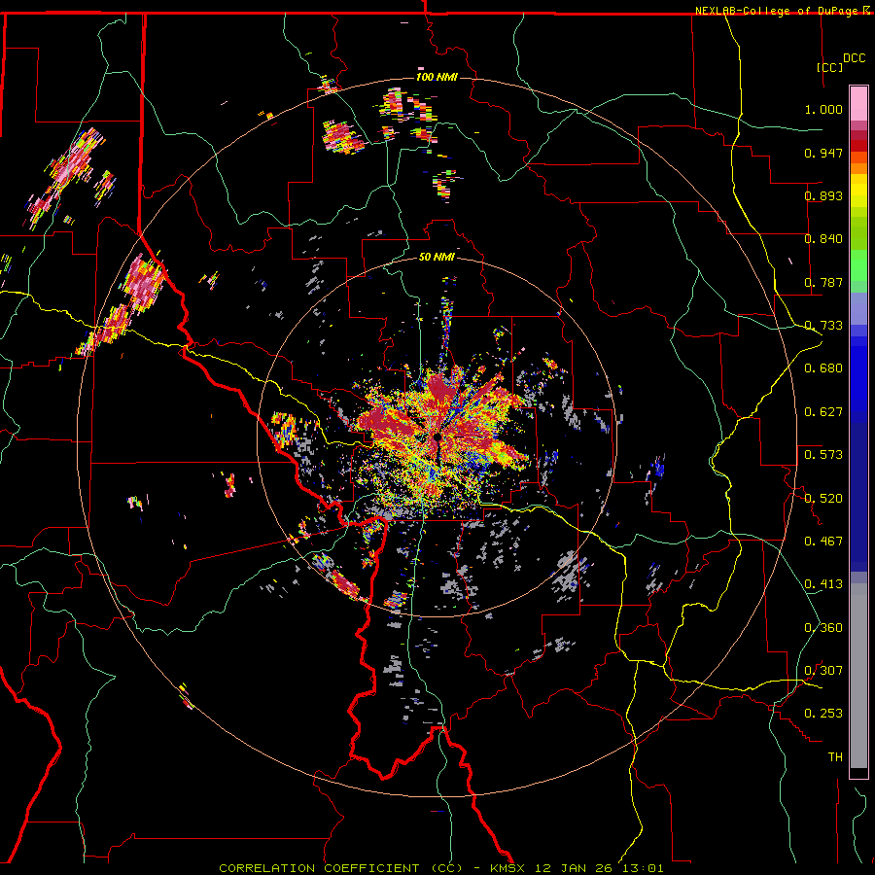Click the [CC] label above the color scale
Viewport: 875px width, 875px height.
click(829, 67)
